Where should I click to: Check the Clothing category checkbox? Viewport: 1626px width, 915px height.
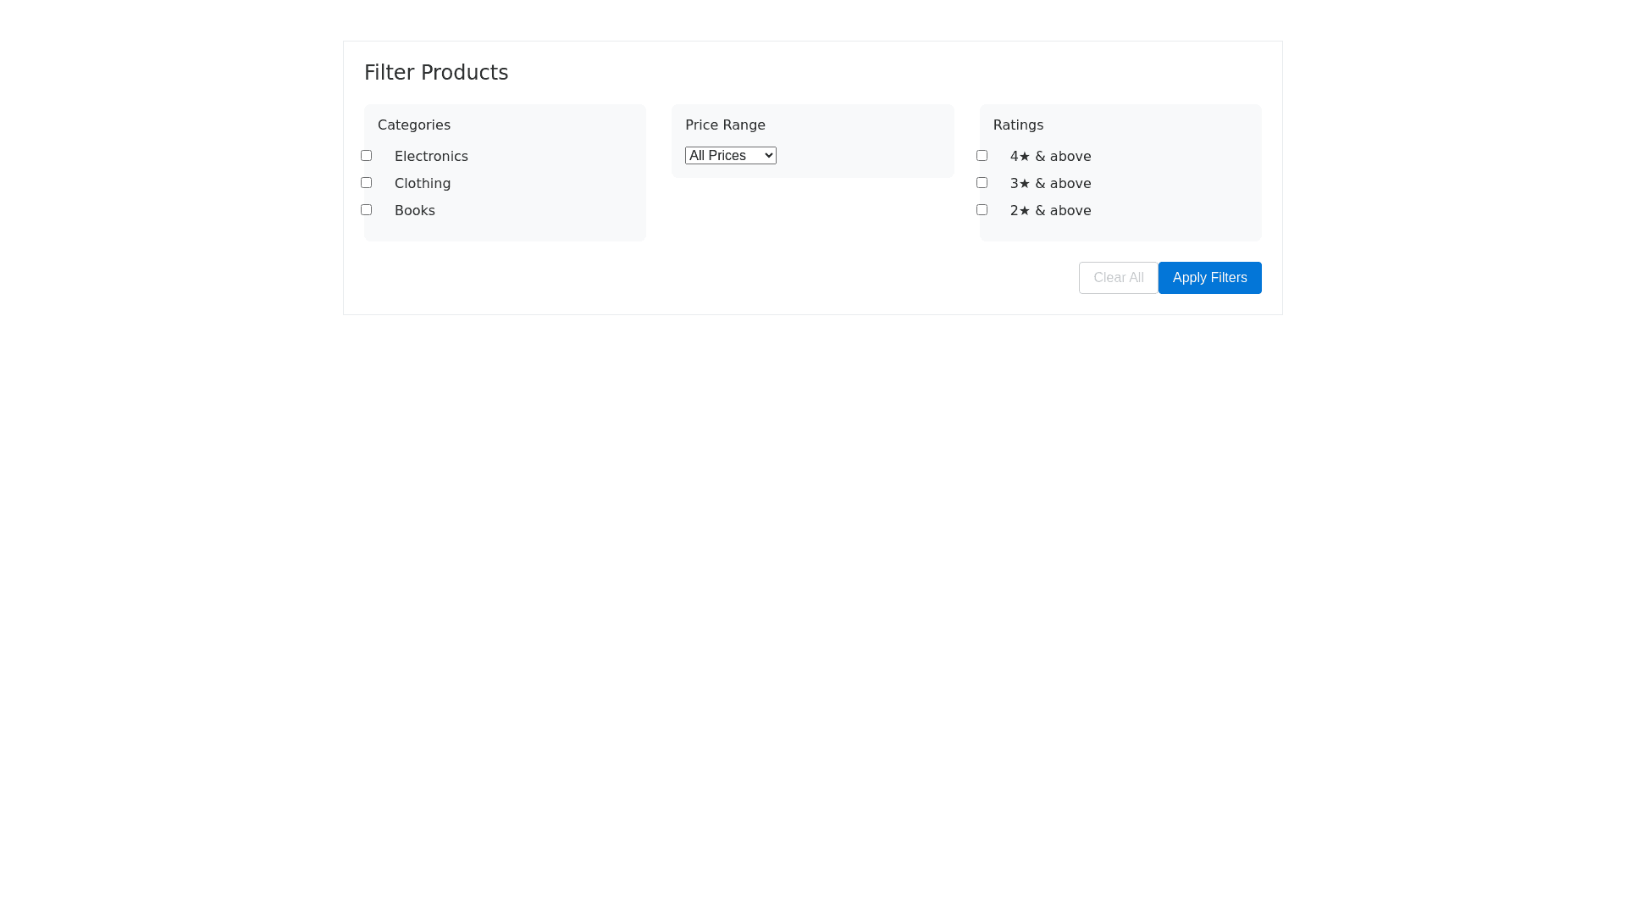pos(366,183)
